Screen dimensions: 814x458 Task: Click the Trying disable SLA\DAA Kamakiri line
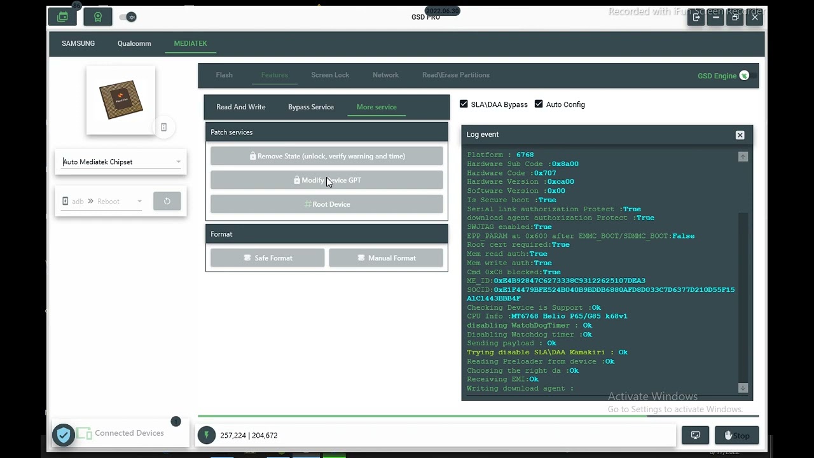547,352
